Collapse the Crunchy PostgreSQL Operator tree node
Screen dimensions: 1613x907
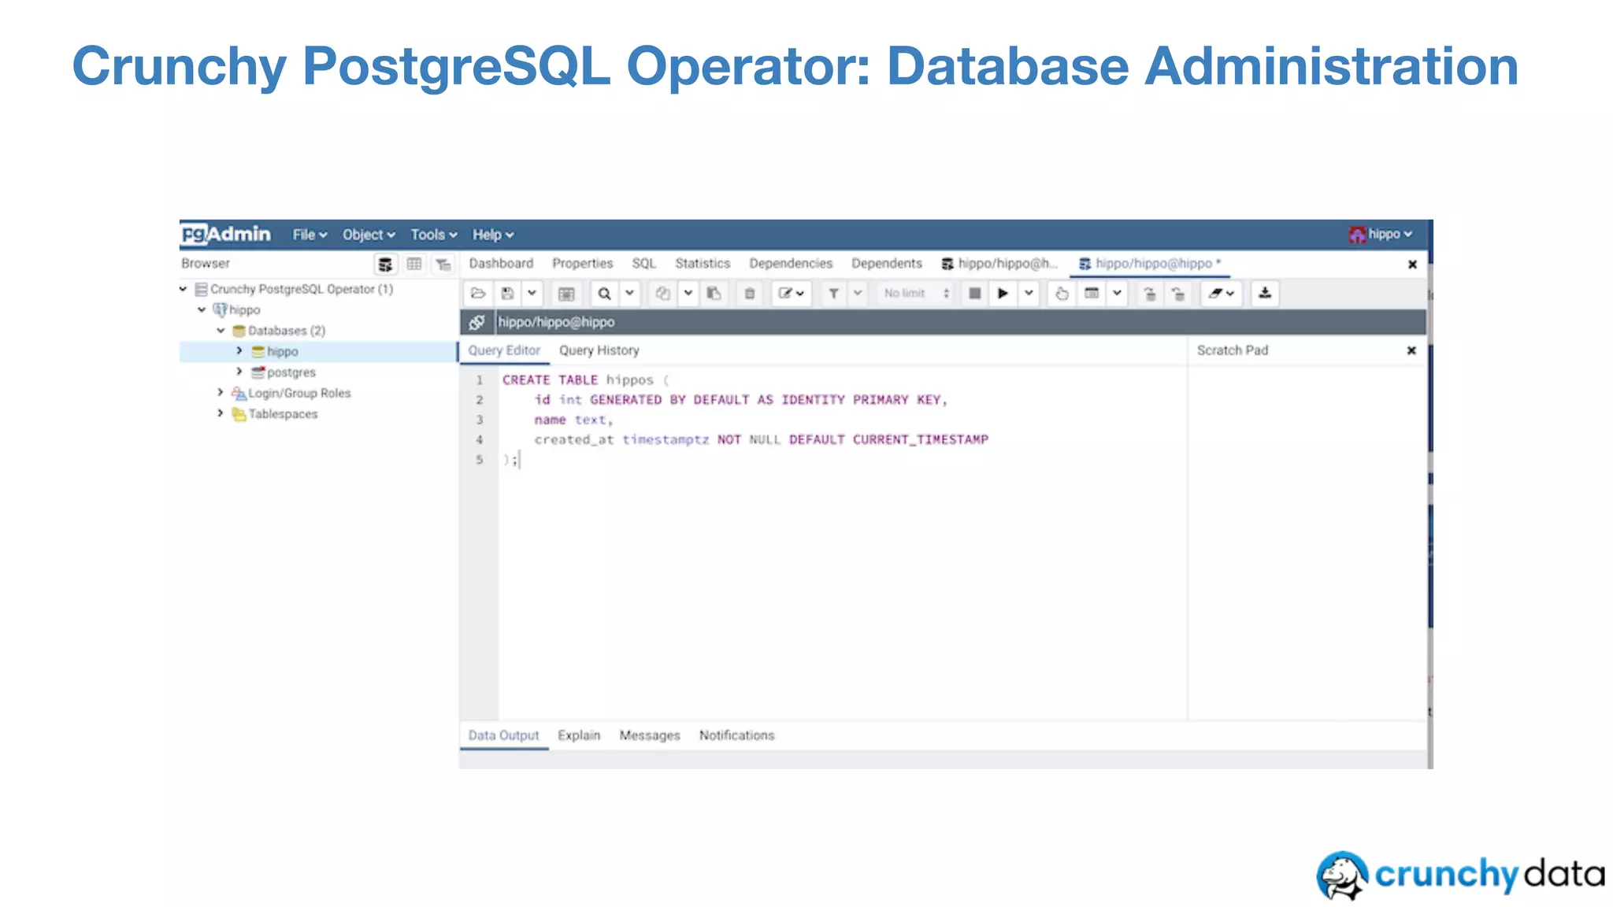point(184,289)
